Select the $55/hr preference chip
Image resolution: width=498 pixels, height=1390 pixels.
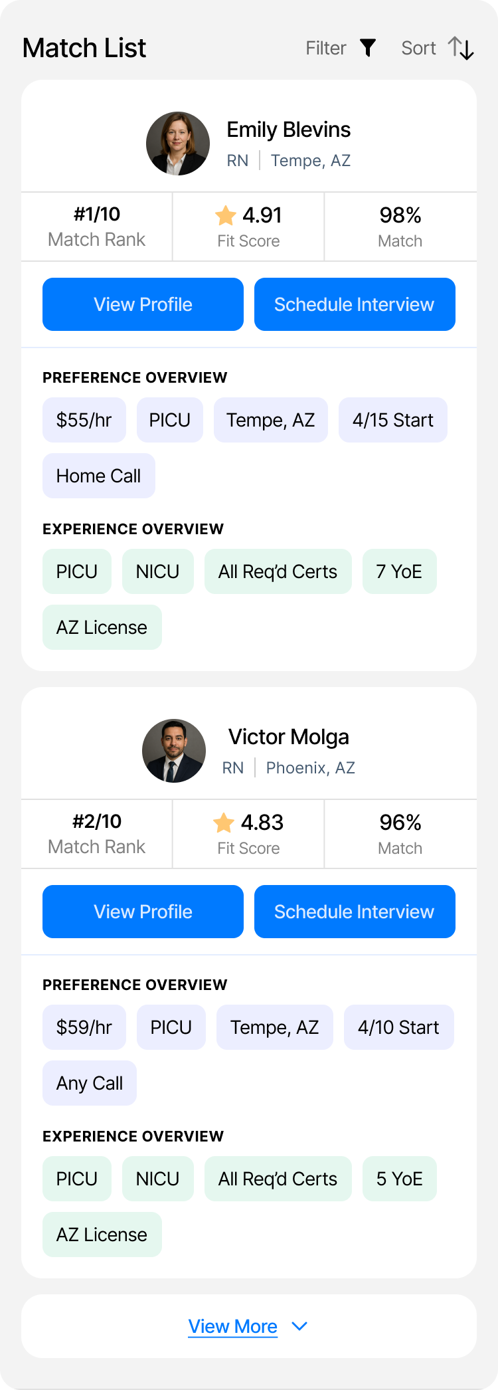tap(84, 420)
